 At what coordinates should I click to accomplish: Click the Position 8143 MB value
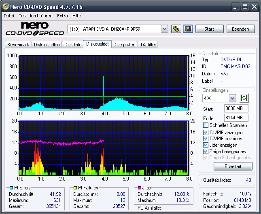[242, 200]
